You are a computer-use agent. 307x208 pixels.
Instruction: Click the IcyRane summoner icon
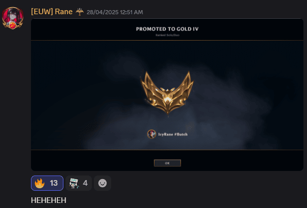coord(152,134)
